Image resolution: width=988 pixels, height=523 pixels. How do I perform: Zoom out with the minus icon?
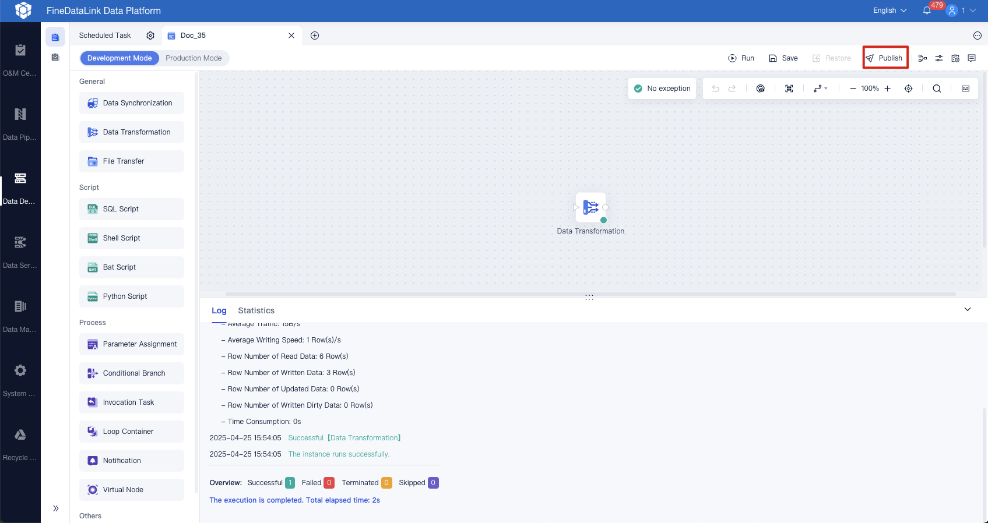coord(853,89)
